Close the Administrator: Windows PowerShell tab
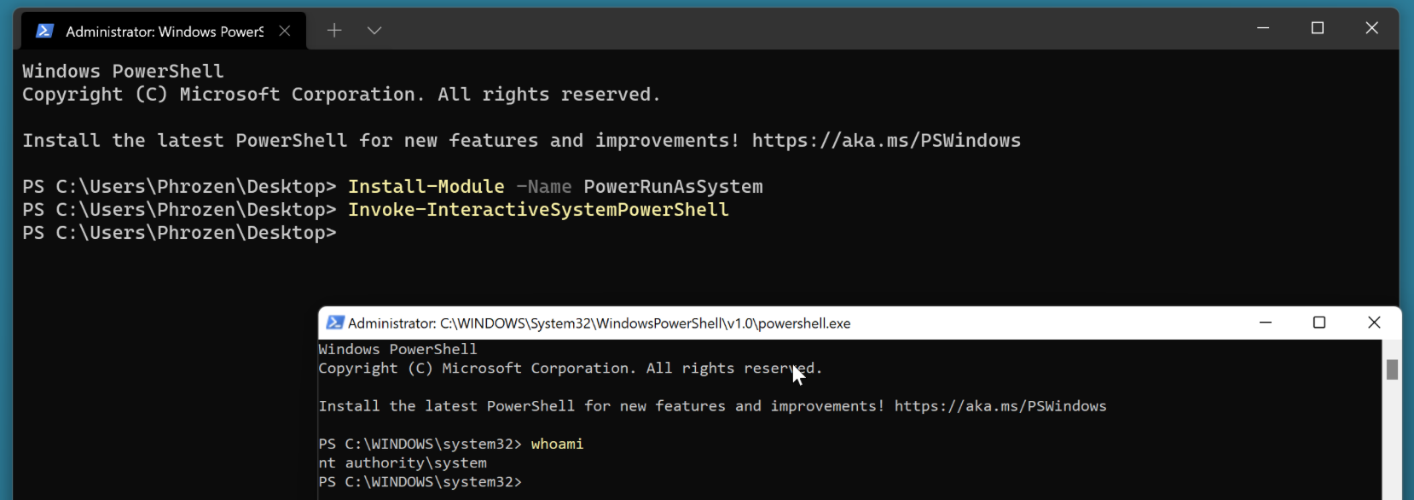The image size is (1414, 500). [x=285, y=31]
